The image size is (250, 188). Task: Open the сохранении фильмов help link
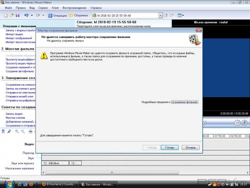point(185,102)
